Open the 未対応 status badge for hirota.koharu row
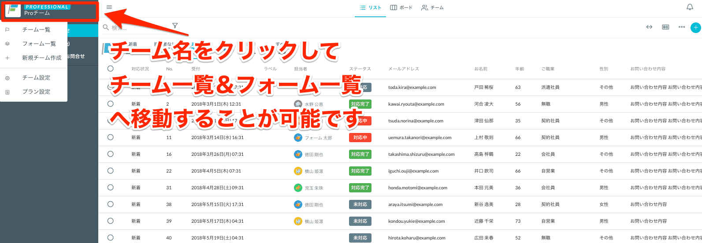The width and height of the screenshot is (702, 243). point(360,238)
